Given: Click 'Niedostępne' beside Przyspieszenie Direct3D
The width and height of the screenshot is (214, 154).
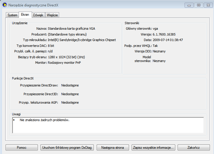Looking at the screenshot, I should point(70,94).
